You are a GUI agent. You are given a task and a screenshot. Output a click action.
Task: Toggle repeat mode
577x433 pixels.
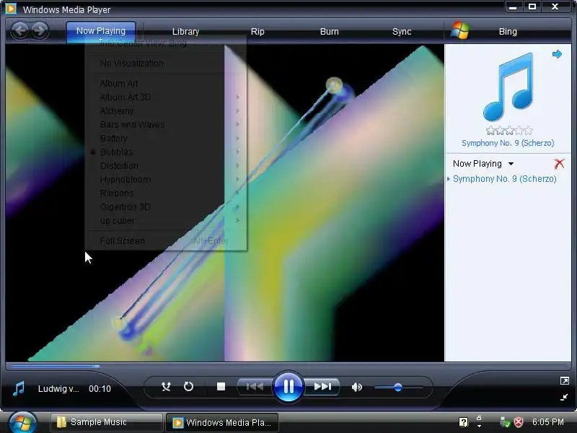click(188, 387)
